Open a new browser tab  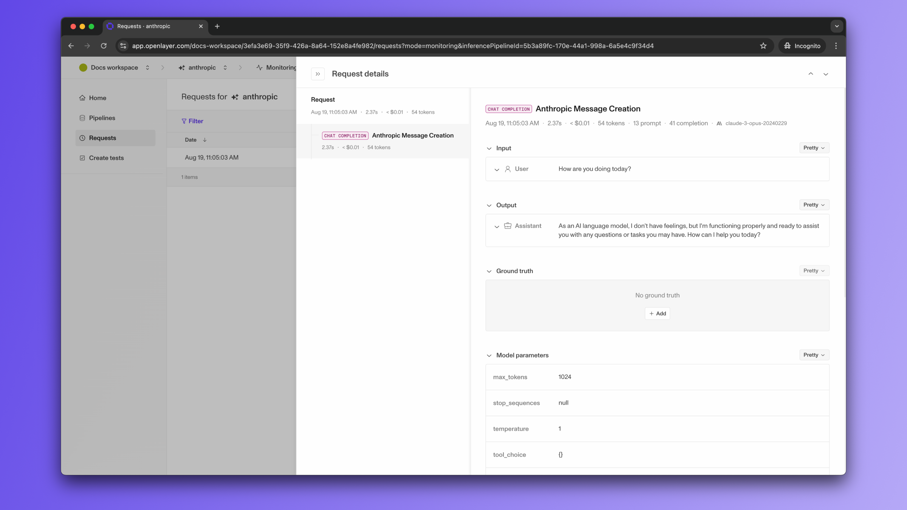click(x=217, y=26)
